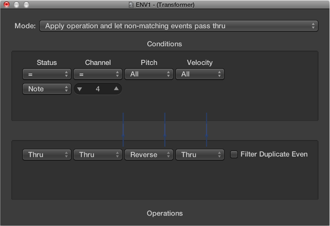Image resolution: width=330 pixels, height=226 pixels.
Task: Open Velocity condition All dropdown
Action: coord(200,74)
